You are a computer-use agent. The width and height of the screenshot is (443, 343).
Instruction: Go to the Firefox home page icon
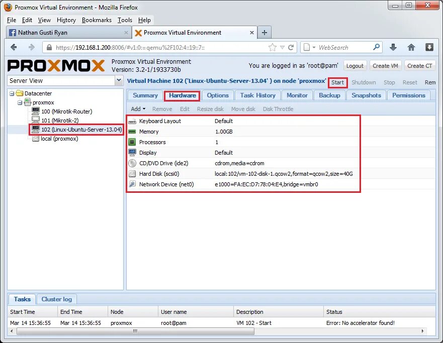[411, 47]
